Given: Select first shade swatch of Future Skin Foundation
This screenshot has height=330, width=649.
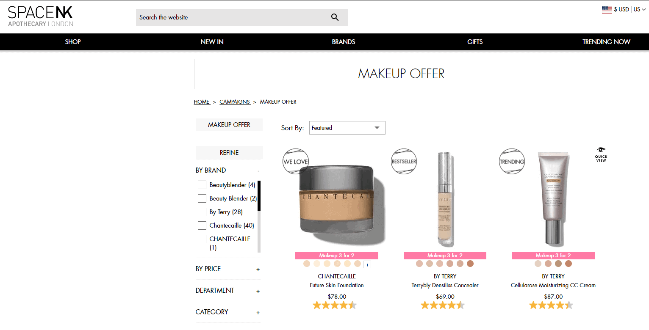Looking at the screenshot, I should (x=307, y=264).
